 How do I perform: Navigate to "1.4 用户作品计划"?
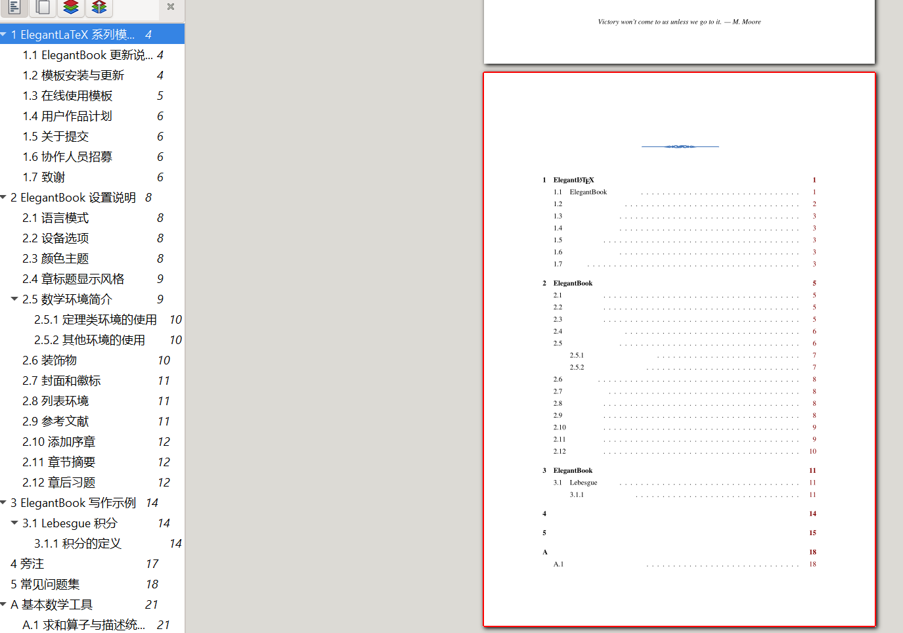(x=68, y=116)
